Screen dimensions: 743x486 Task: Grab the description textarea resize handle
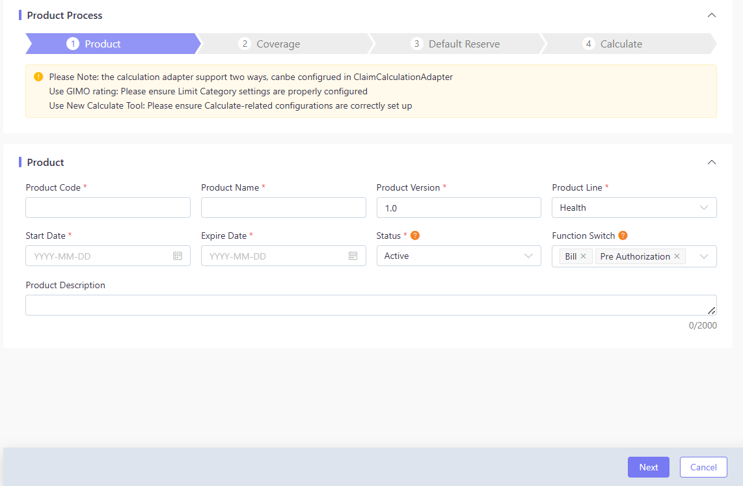click(x=712, y=310)
